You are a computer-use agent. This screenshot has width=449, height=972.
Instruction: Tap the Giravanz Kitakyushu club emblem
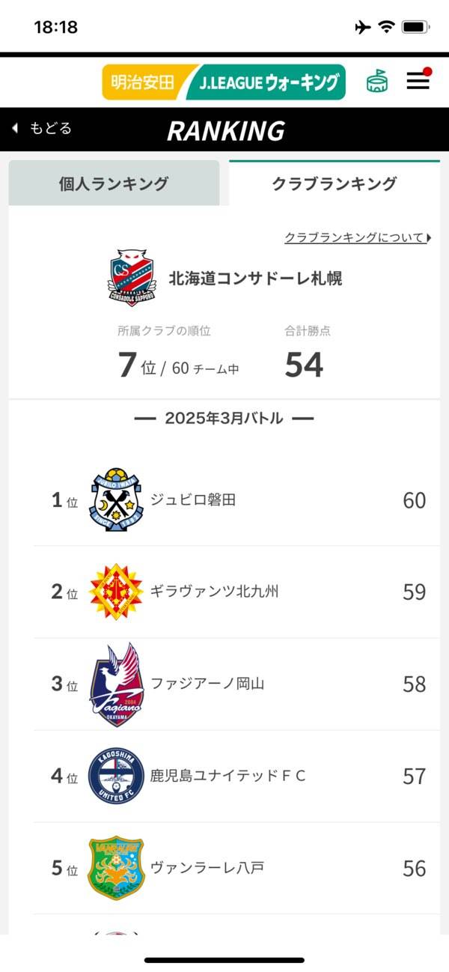coord(115,592)
